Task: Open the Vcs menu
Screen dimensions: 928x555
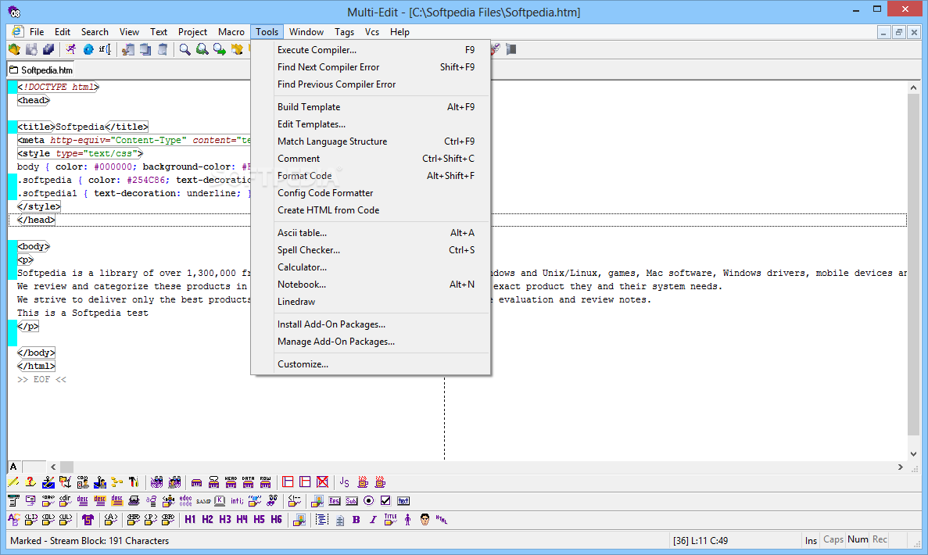Action: click(371, 32)
